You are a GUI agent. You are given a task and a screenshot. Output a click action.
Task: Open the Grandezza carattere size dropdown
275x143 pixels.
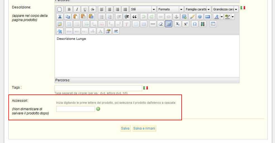[225, 9]
